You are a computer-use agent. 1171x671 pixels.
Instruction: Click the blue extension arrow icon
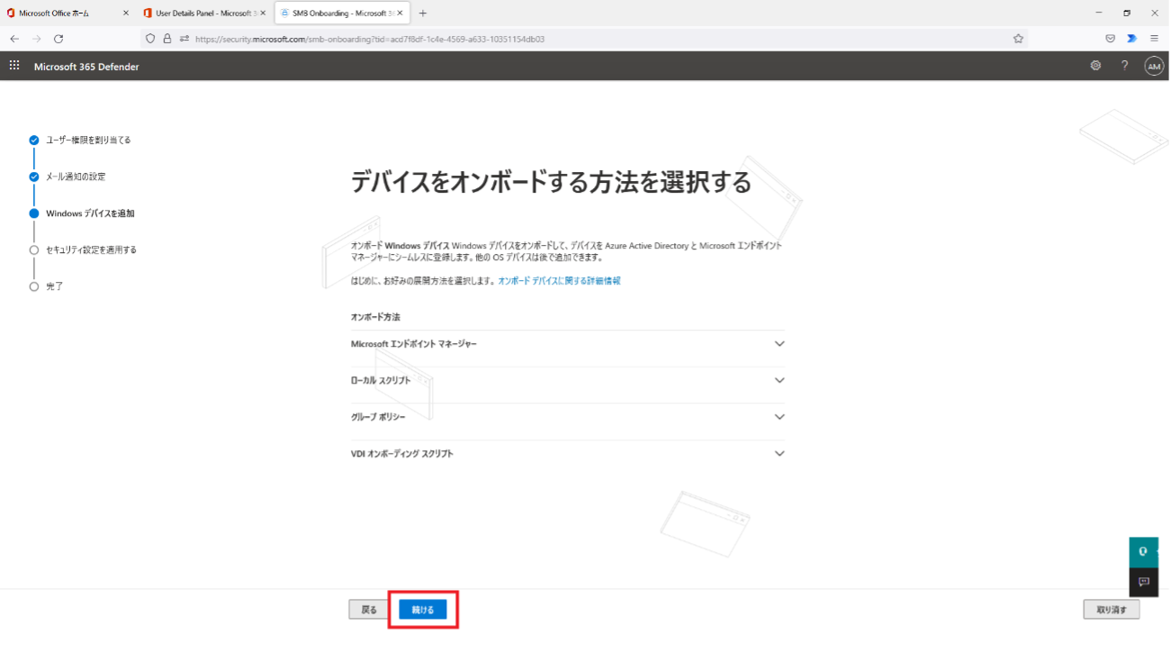(x=1131, y=39)
